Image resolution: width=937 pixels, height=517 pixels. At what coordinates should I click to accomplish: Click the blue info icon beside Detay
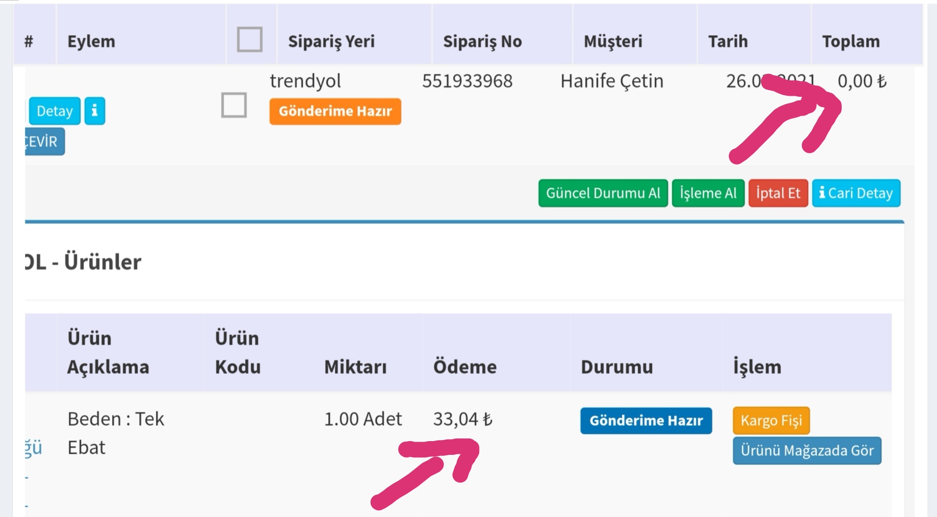pyautogui.click(x=94, y=111)
